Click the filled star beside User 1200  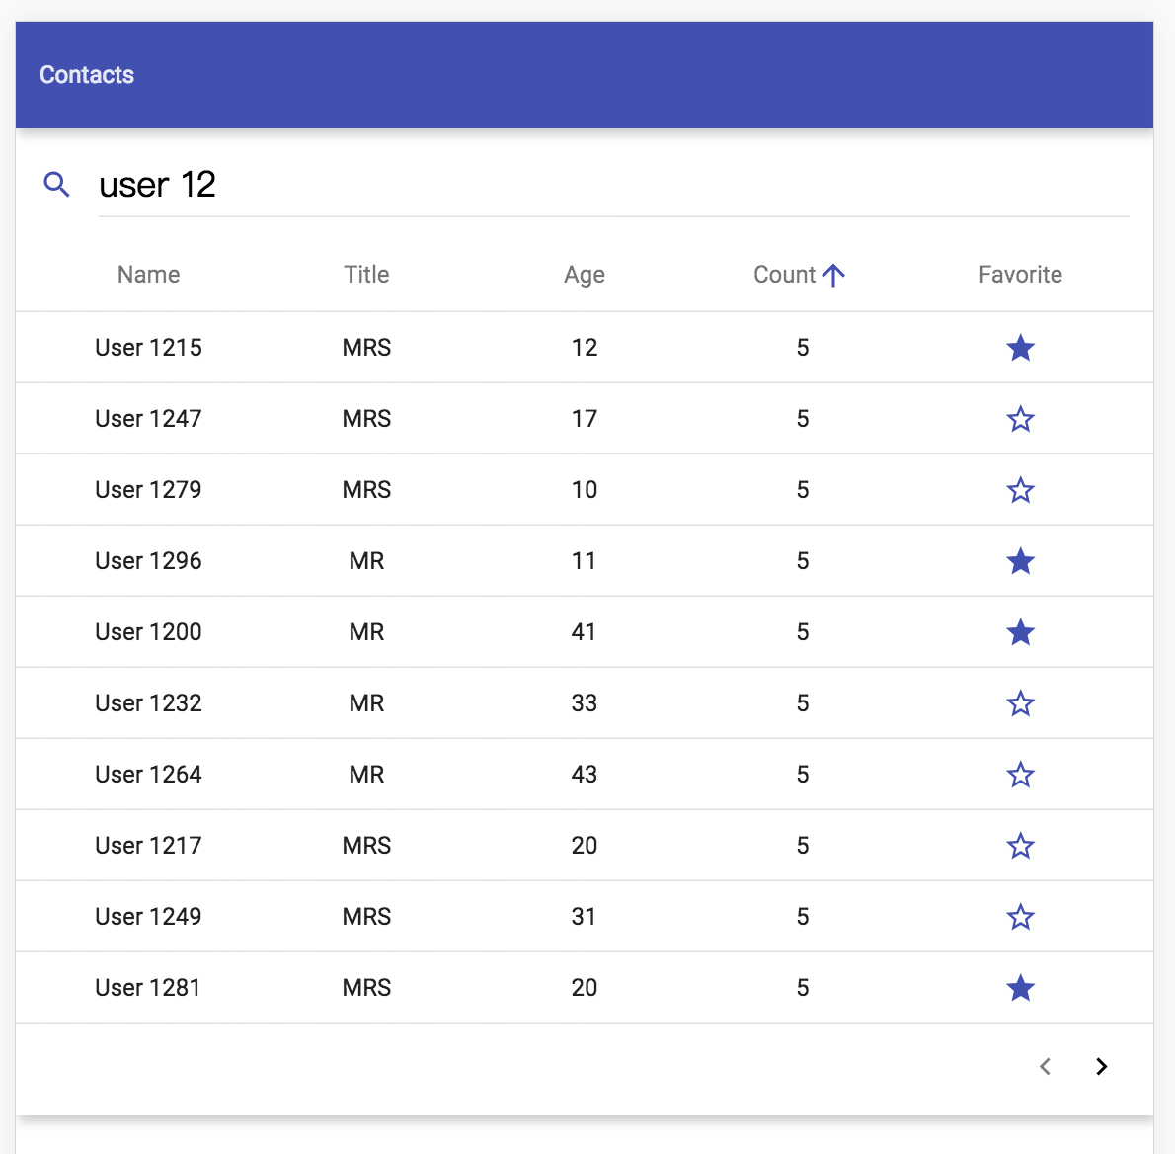pyautogui.click(x=1020, y=631)
